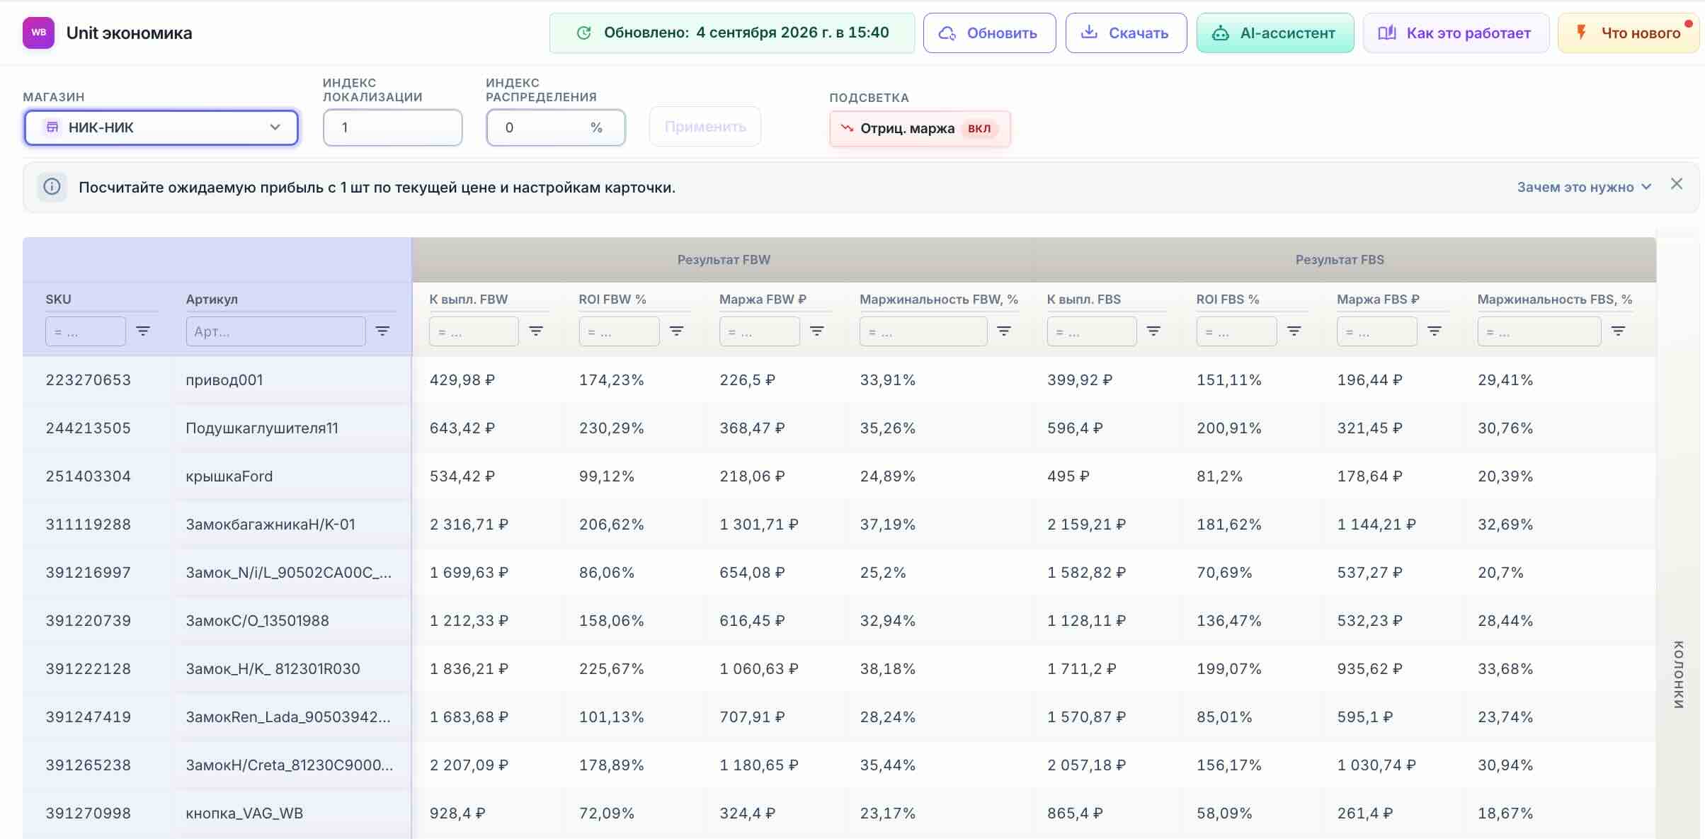Open filter menu icon for ROI FBW %
The width and height of the screenshot is (1705, 839).
676,331
